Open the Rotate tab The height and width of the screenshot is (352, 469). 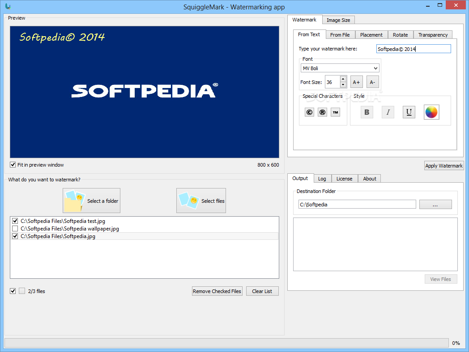tap(400, 35)
